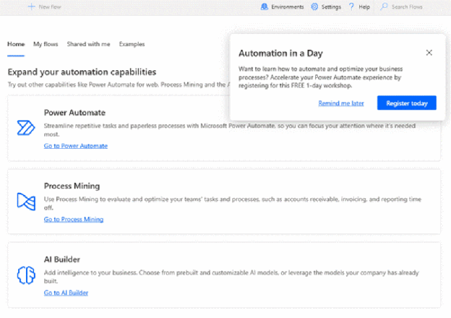Screen dimensions: 451x318
Task: Click the New flow label
Action: (50, 7)
